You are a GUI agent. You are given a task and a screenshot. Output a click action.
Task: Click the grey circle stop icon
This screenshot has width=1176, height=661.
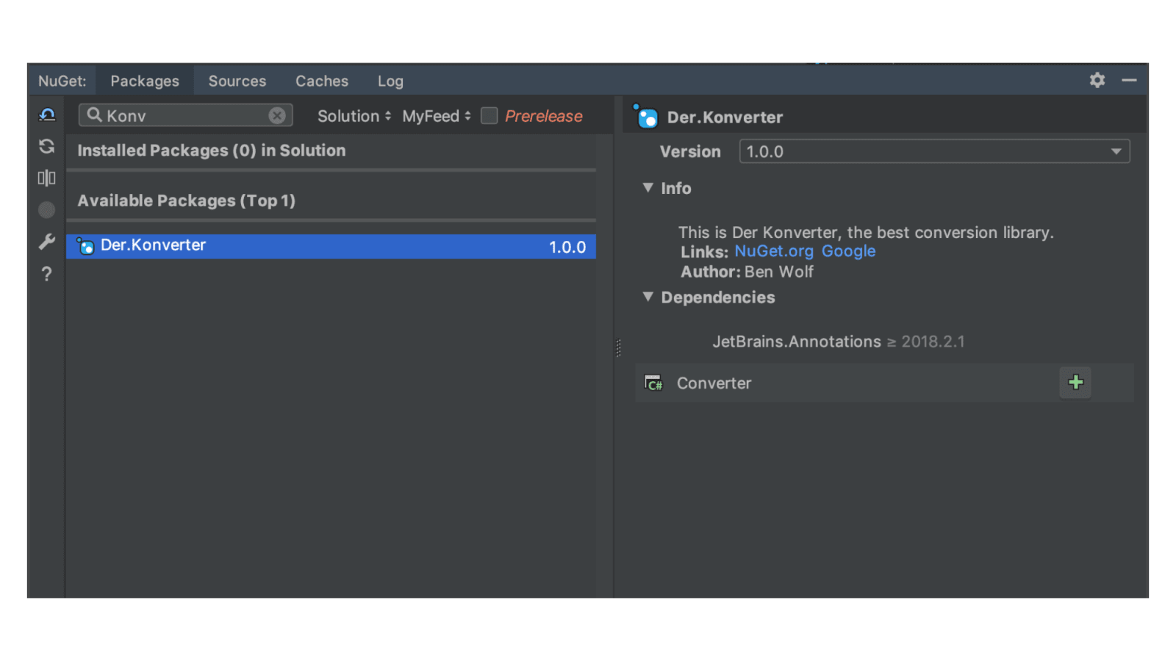click(47, 210)
